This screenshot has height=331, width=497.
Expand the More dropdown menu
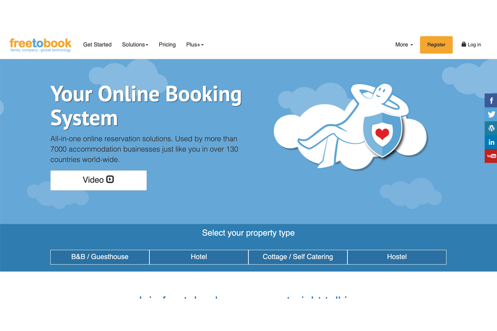coord(404,45)
